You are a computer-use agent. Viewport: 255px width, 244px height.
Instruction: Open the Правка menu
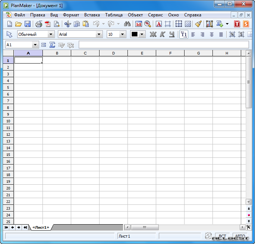[38, 15]
